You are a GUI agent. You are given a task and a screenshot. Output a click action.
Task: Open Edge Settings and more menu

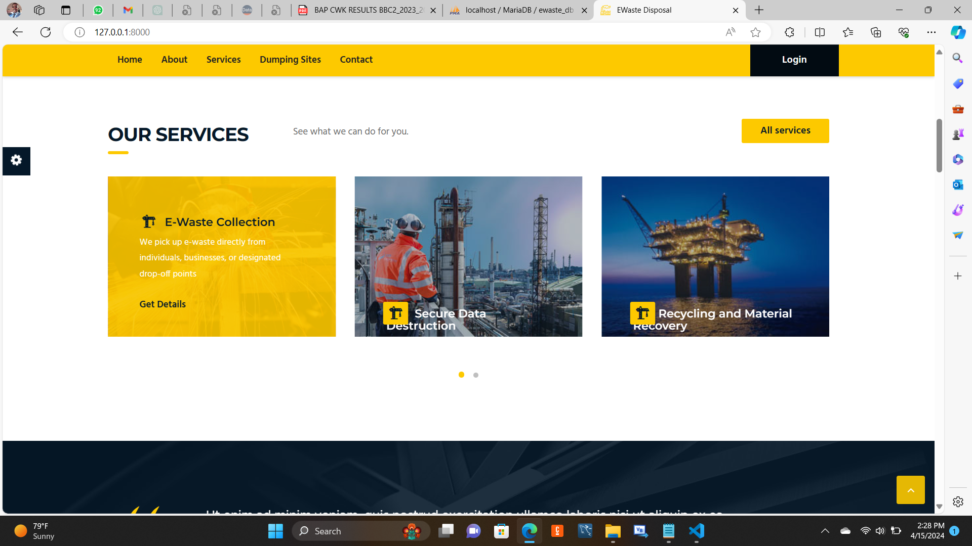tap(931, 32)
